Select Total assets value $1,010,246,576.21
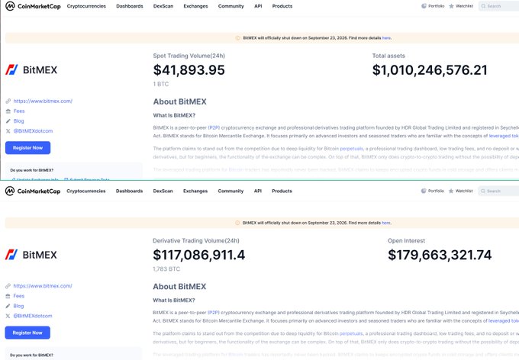519x360 pixels. pos(430,70)
